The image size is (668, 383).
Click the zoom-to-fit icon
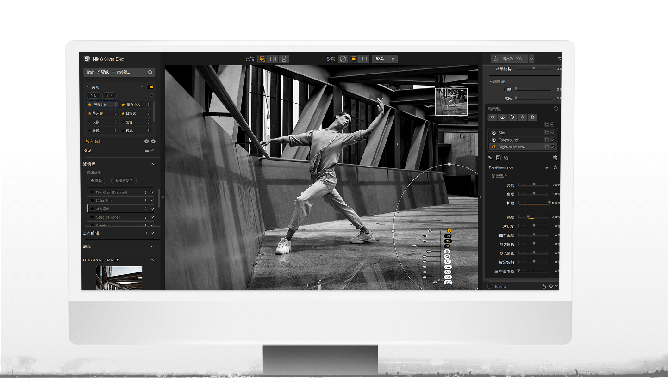tap(343, 59)
